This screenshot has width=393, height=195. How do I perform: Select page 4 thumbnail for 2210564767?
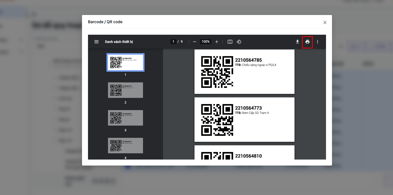pyautogui.click(x=125, y=146)
